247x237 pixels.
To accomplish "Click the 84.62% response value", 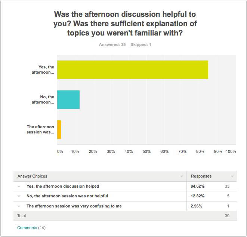I will coord(198,186).
